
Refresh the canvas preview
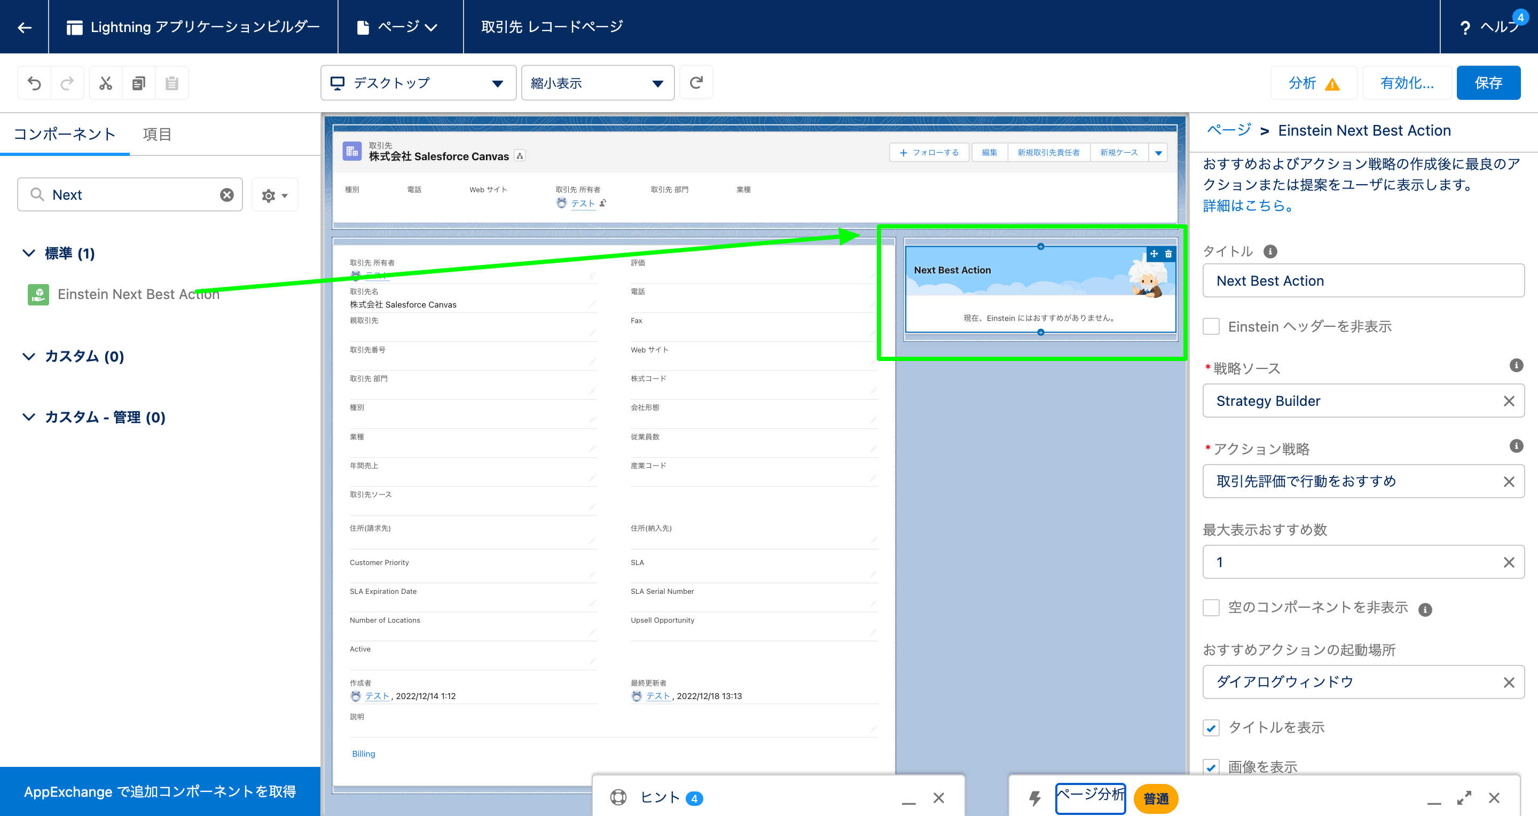coord(696,82)
